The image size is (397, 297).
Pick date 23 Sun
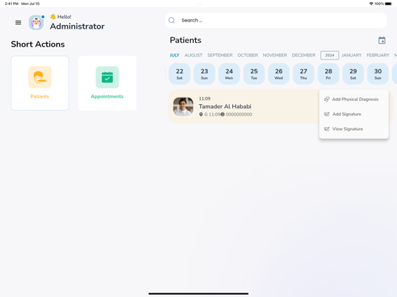click(204, 74)
